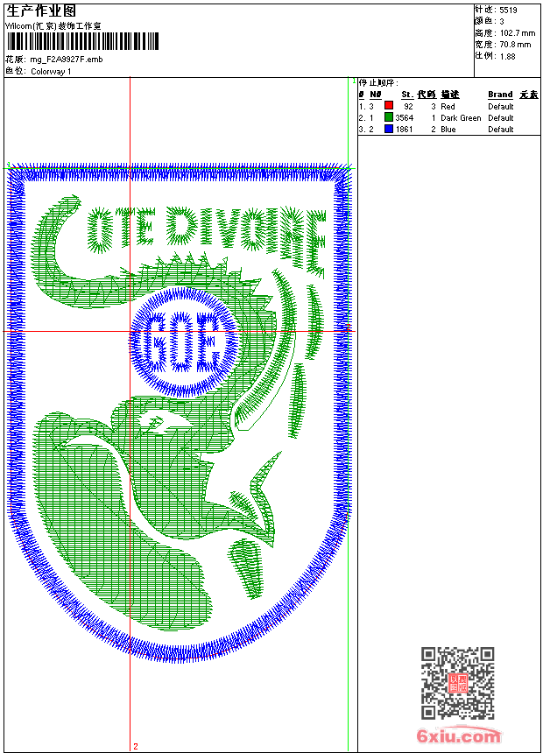Select the dark green thread color swatch
The width and height of the screenshot is (543, 753).
pos(389,117)
